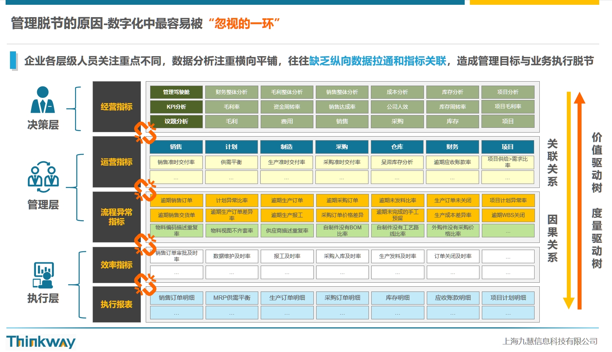Click the 项目供给>需求比率 cell
Viewport: 612px width, 352px height.
pos(508,162)
